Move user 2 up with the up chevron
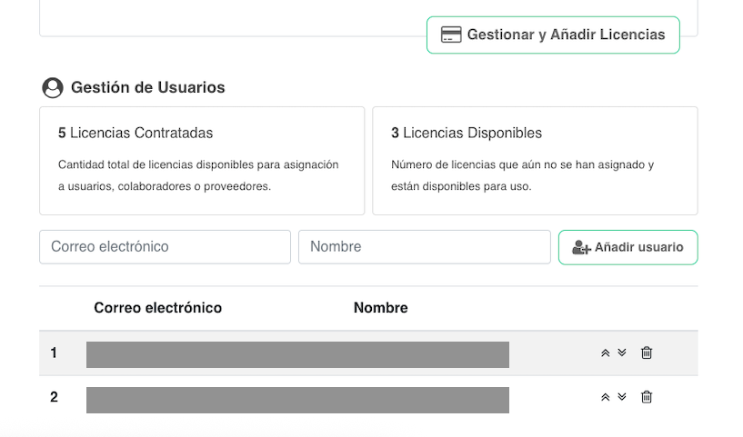The width and height of the screenshot is (743, 437). [606, 397]
